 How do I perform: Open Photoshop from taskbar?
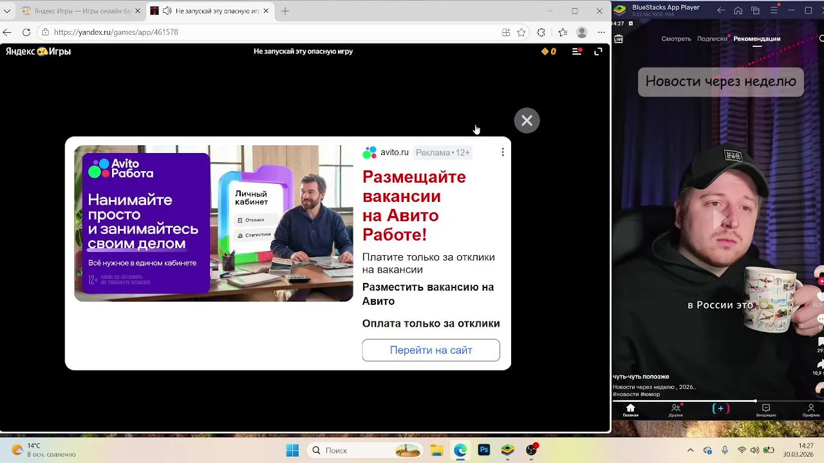point(484,450)
